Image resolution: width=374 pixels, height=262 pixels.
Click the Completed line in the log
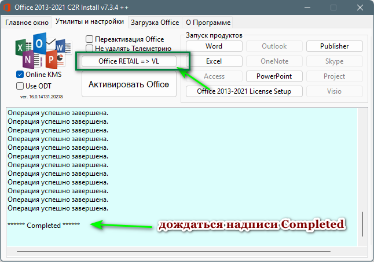[43, 226]
